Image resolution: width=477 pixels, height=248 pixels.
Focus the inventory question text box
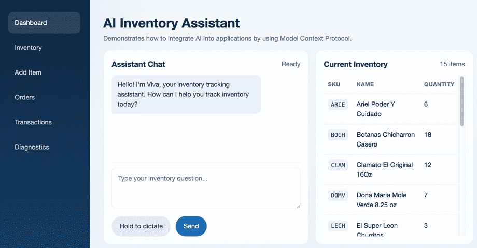click(206, 188)
